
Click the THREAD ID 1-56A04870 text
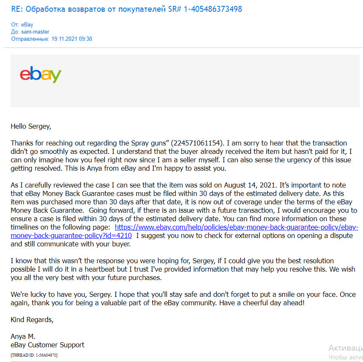point(34,355)
